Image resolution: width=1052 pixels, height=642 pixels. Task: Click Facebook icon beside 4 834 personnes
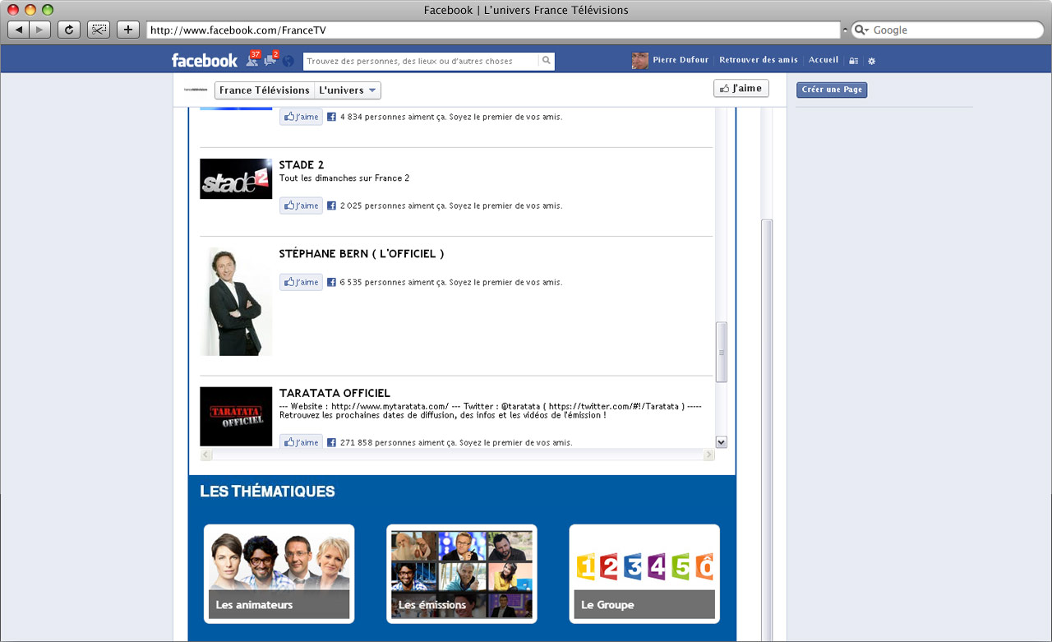331,117
